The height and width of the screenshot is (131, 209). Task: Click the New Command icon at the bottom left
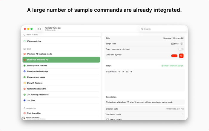tap(24, 118)
